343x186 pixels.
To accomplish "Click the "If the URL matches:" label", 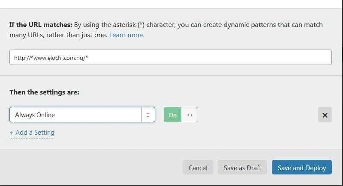I will click(41, 25).
